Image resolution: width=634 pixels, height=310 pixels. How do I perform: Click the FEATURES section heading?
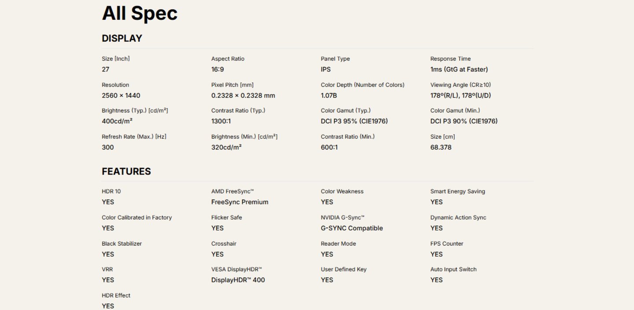[126, 171]
